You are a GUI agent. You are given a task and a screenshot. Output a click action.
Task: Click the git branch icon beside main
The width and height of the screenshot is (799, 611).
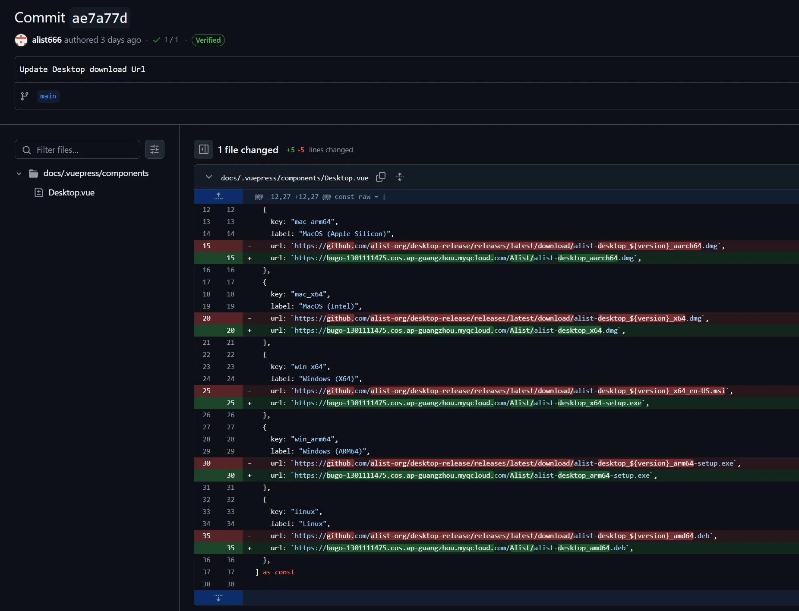click(25, 96)
